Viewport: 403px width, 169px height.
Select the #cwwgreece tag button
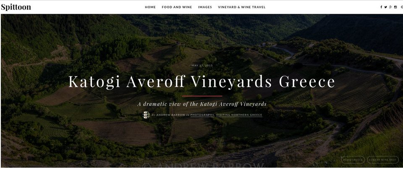click(353, 160)
